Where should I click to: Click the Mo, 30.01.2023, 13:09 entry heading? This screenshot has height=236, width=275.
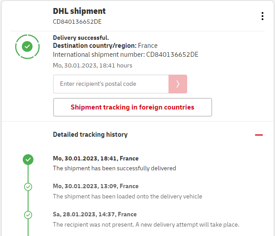coord(95,186)
